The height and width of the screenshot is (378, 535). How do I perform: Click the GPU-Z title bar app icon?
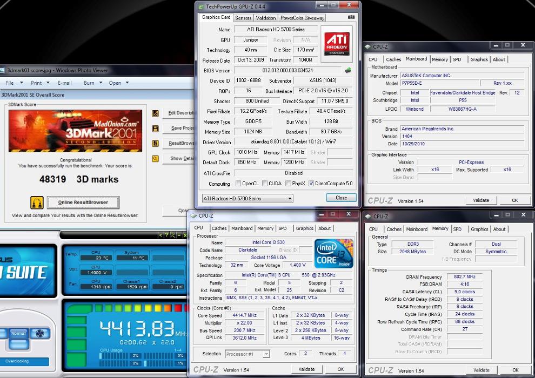200,6
